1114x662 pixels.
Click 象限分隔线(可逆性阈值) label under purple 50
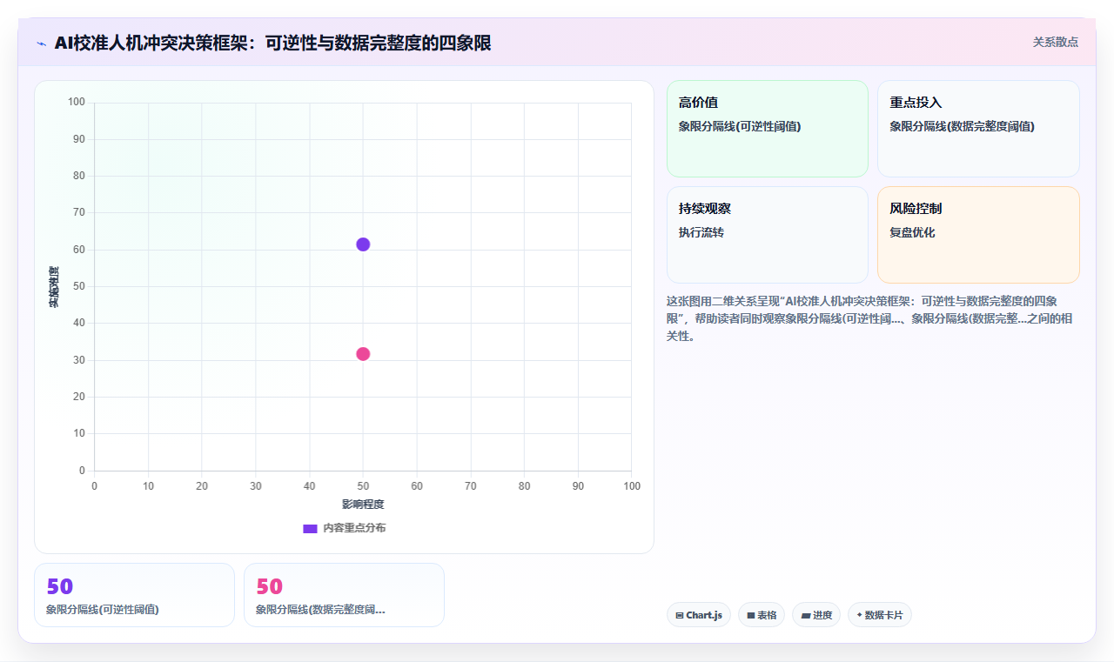(103, 610)
